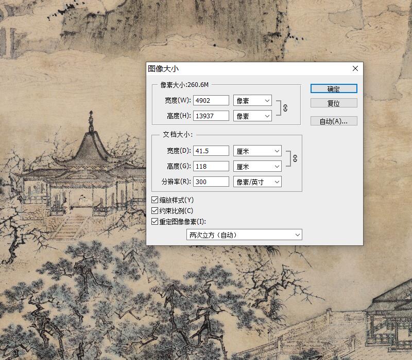Click the pixel width field showing 4902
This screenshot has height=360, width=412.
pos(211,100)
